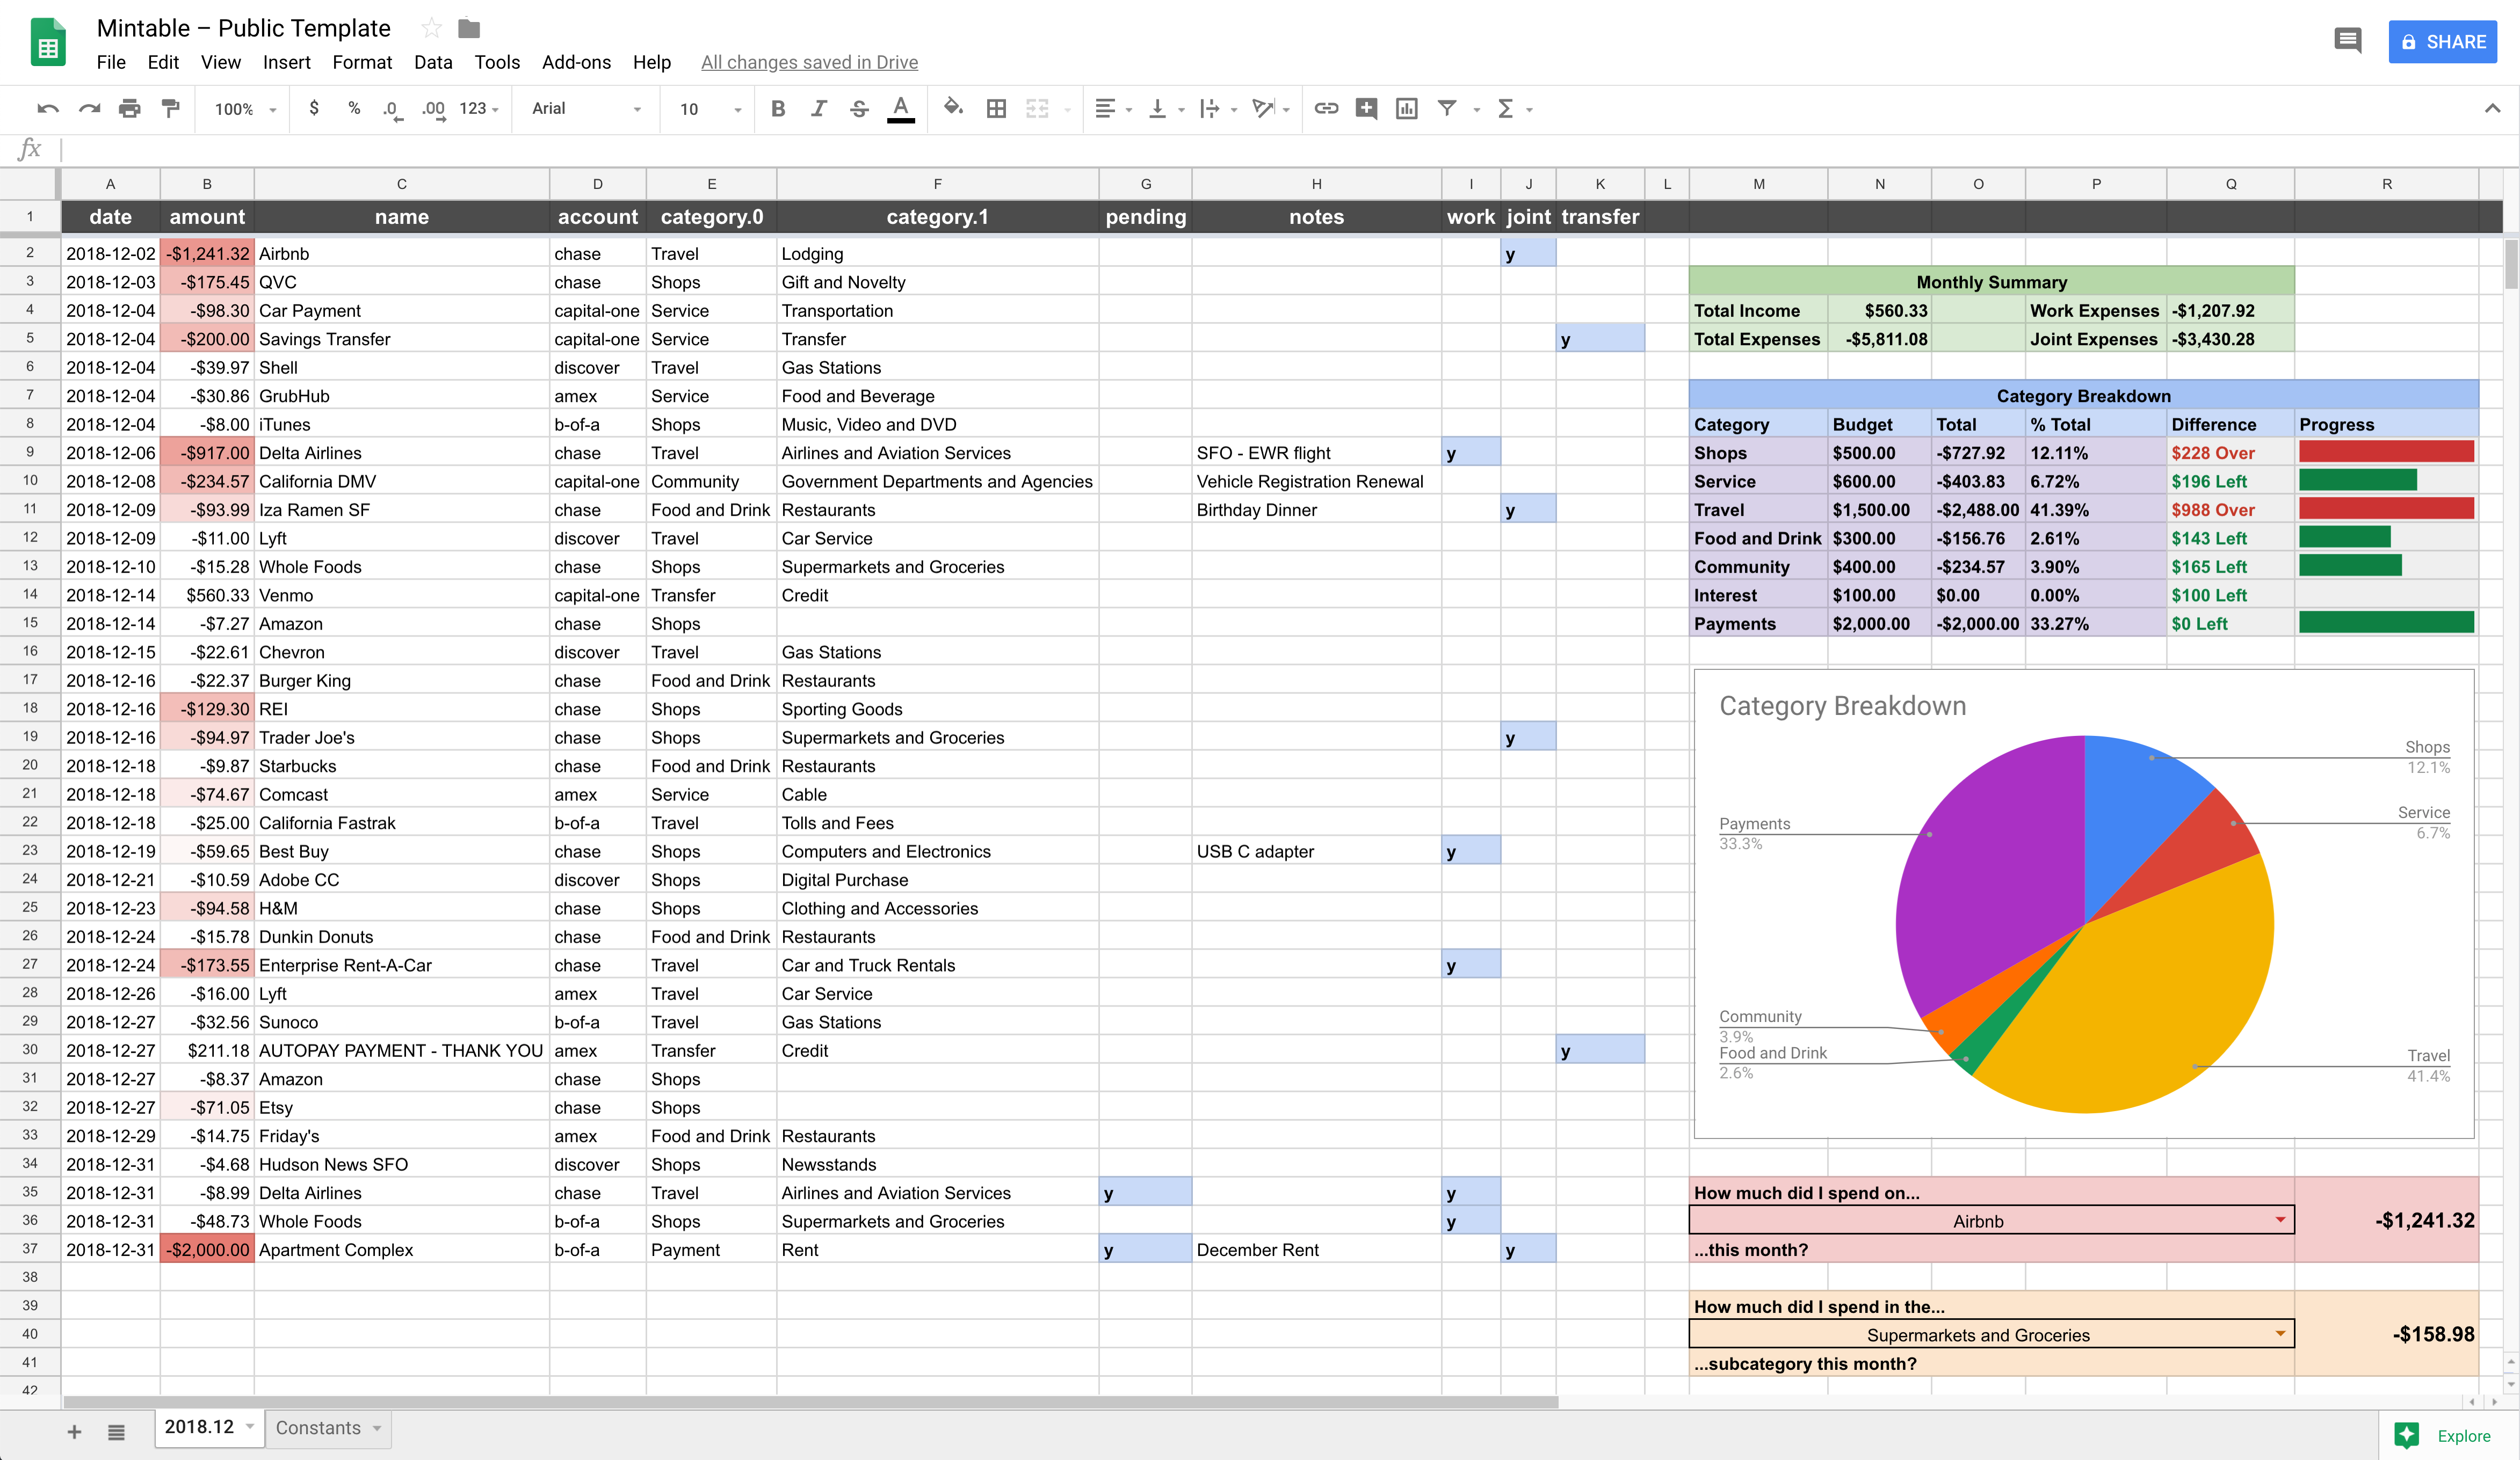Image resolution: width=2520 pixels, height=1460 pixels.
Task: Switch to the Constants sheet tab
Action: pyautogui.click(x=318, y=1428)
